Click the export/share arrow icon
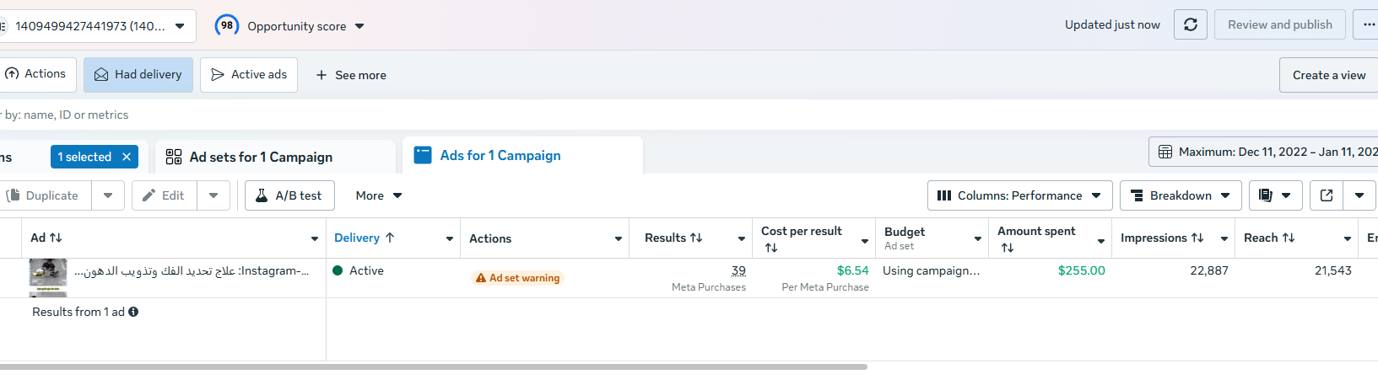This screenshot has width=1378, height=385. pyautogui.click(x=1327, y=195)
